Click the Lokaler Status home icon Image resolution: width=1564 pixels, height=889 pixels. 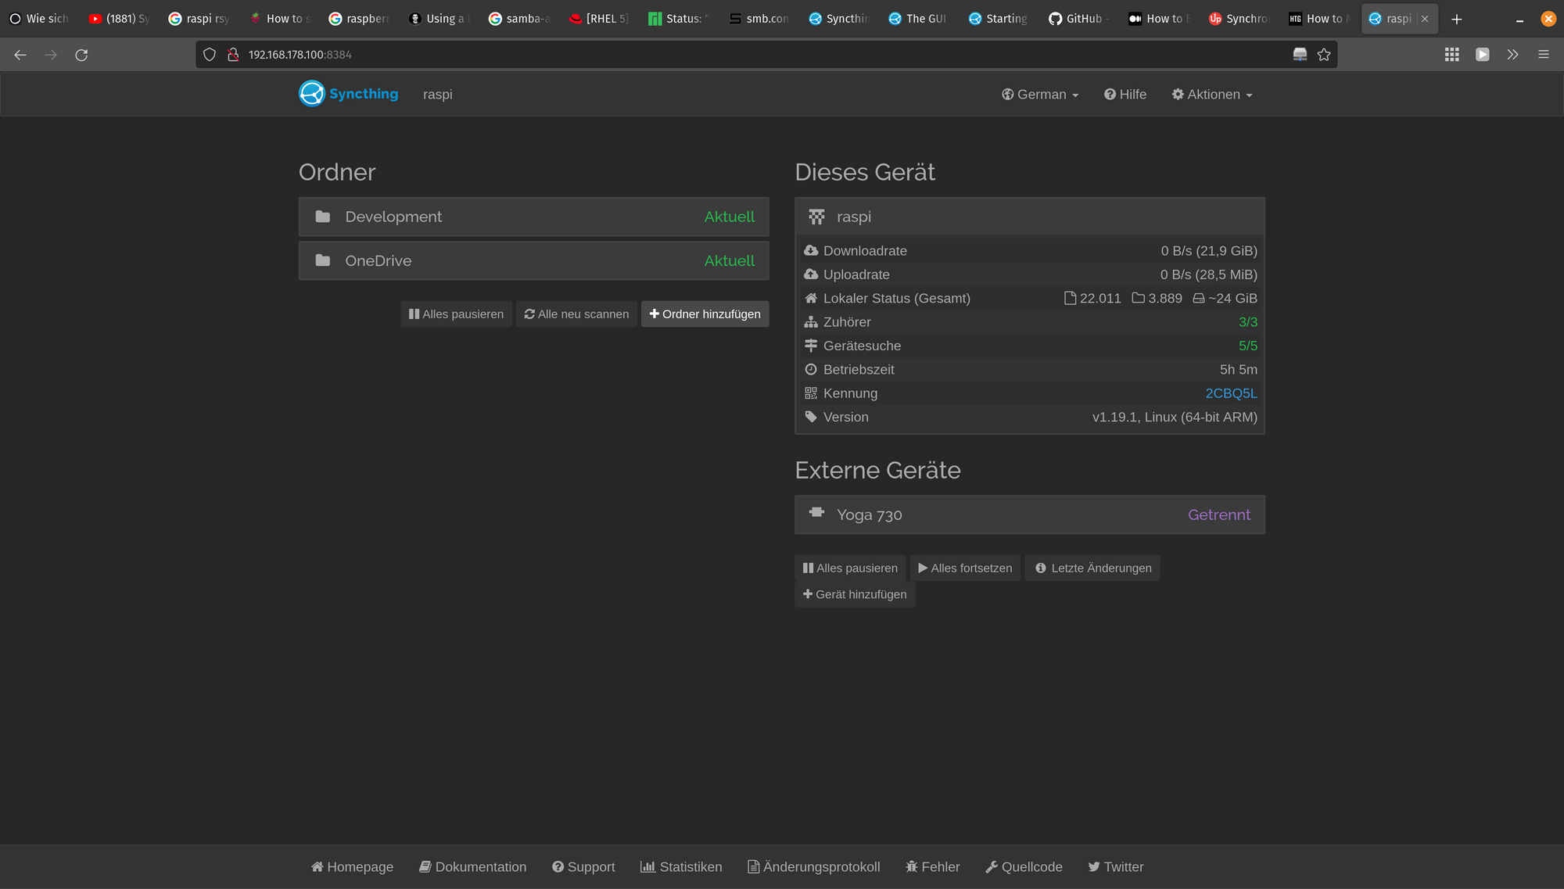[811, 299]
